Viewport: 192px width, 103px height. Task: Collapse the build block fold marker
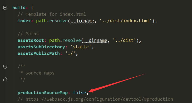point(5,8)
